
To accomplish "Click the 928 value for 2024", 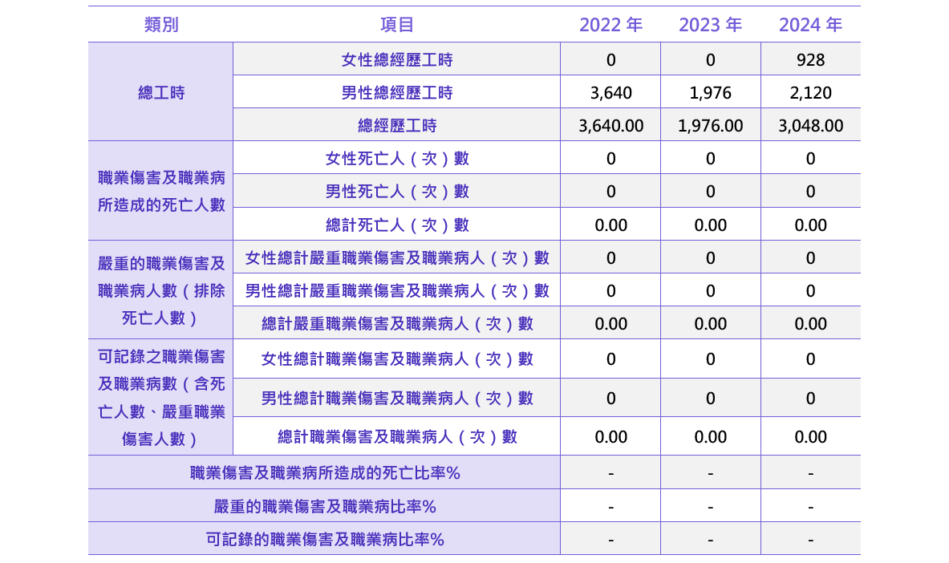I will pyautogui.click(x=810, y=59).
